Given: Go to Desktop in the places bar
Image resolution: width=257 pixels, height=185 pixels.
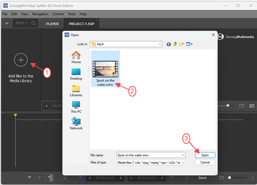Looking at the screenshot, I should click(76, 74).
